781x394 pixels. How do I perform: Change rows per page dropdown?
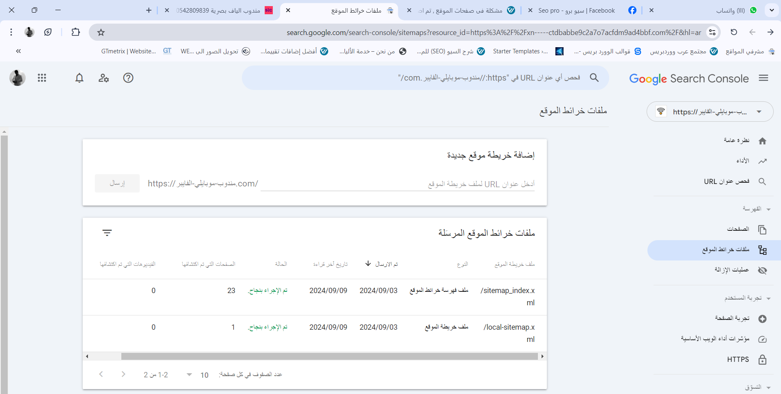196,375
